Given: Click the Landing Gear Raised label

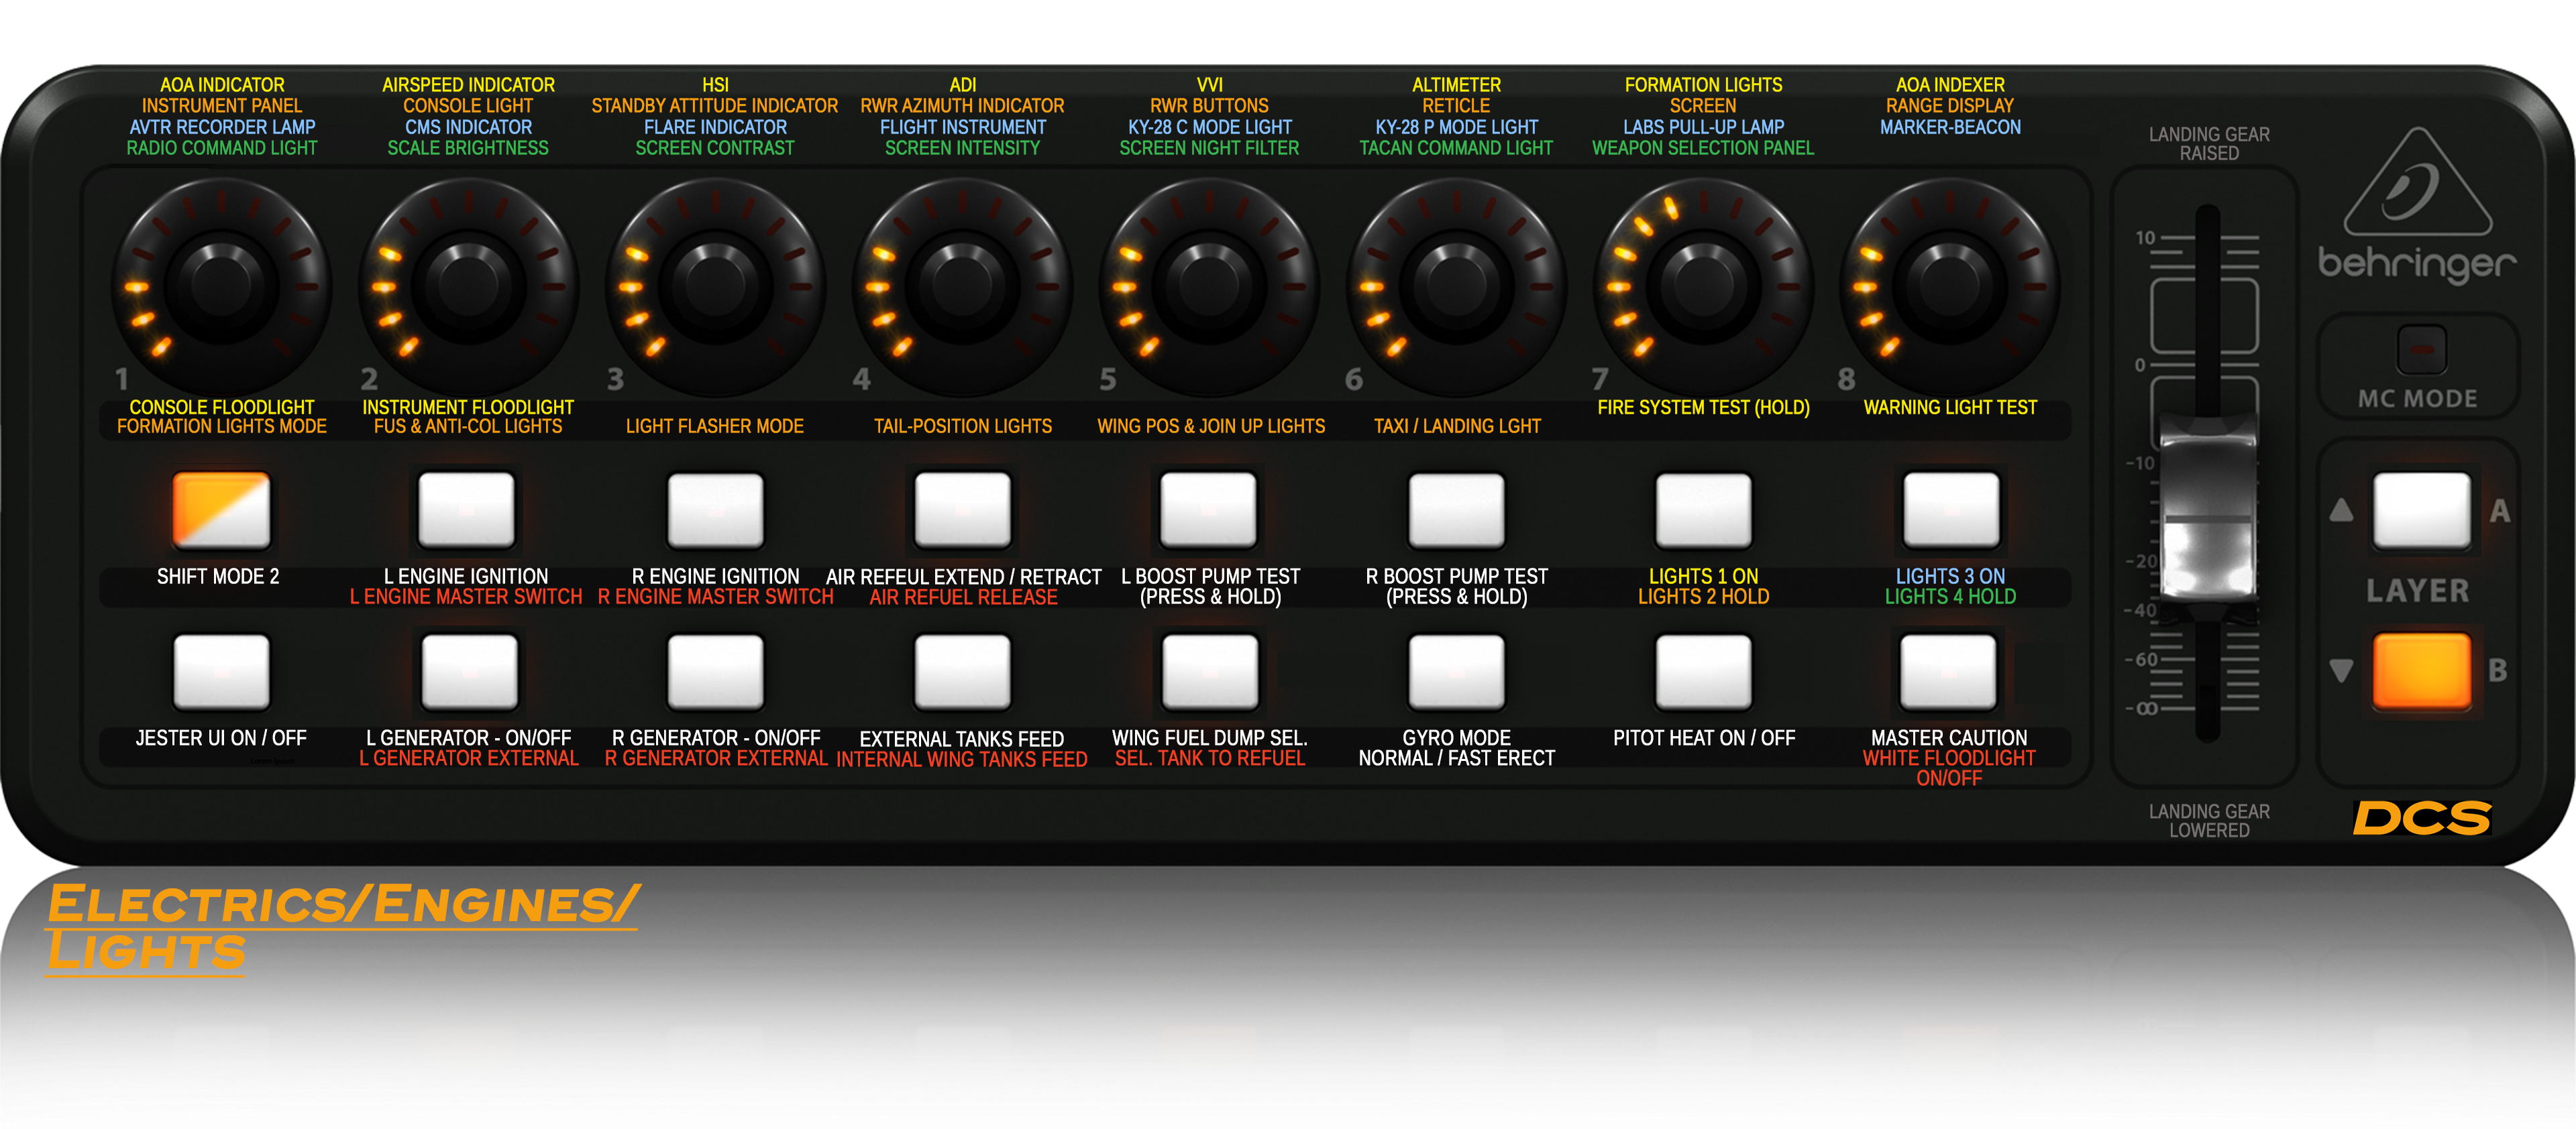Looking at the screenshot, I should pyautogui.click(x=2209, y=143).
